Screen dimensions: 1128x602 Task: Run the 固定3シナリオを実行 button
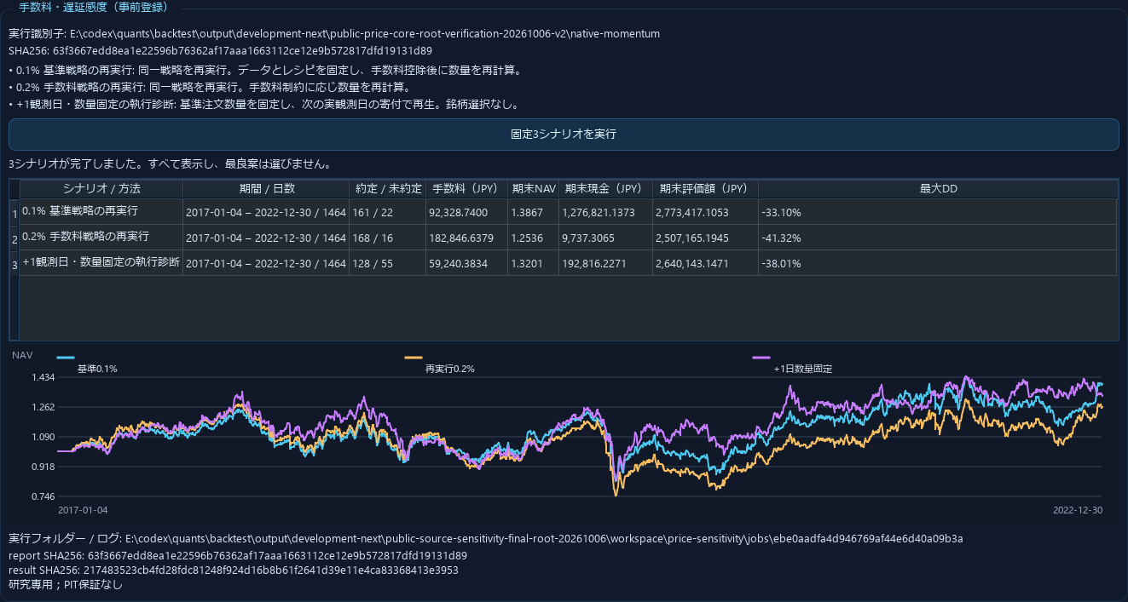[564, 135]
